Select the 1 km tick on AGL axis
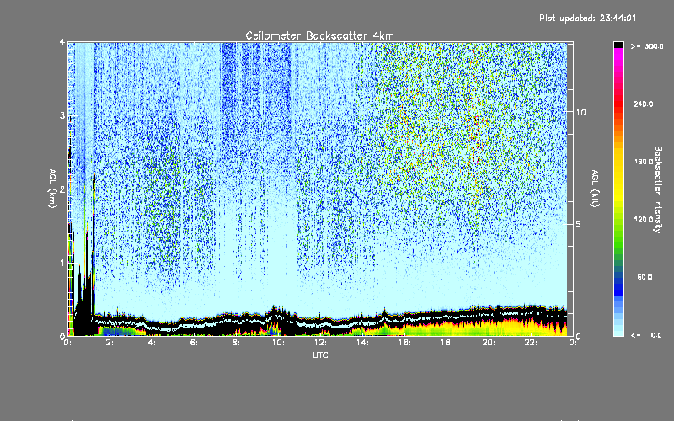The height and width of the screenshot is (421, 674). pos(62,263)
